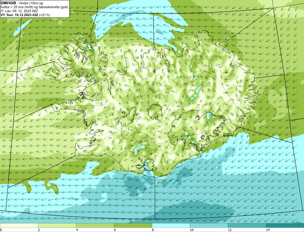Viewport: 304px width, 232px height.
Task: Choose the 6–8 m/s dark green legend swatch
Action: click(133, 225)
